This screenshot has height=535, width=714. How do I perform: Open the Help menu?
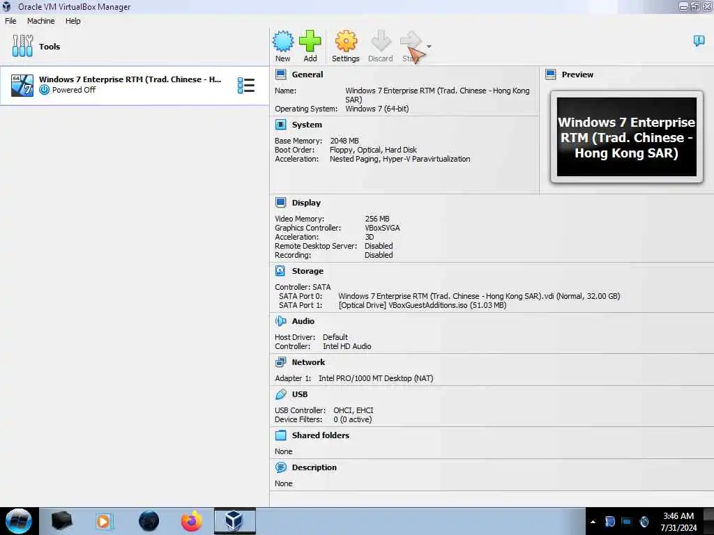(73, 21)
